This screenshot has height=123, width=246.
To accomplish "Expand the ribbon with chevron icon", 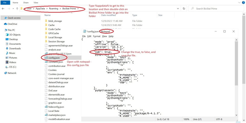I will click(239, 3).
